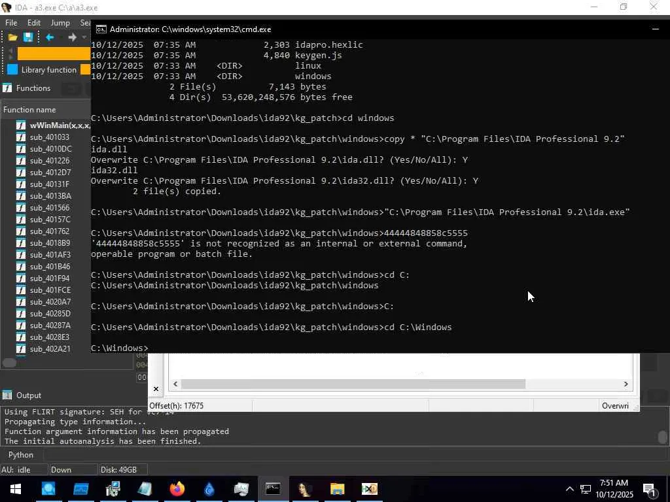Select sub_401AF3 in the Functions list
The width and height of the screenshot is (670, 502).
[x=50, y=254]
